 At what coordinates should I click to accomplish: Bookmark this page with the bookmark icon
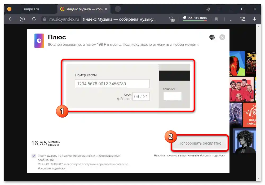216,19
